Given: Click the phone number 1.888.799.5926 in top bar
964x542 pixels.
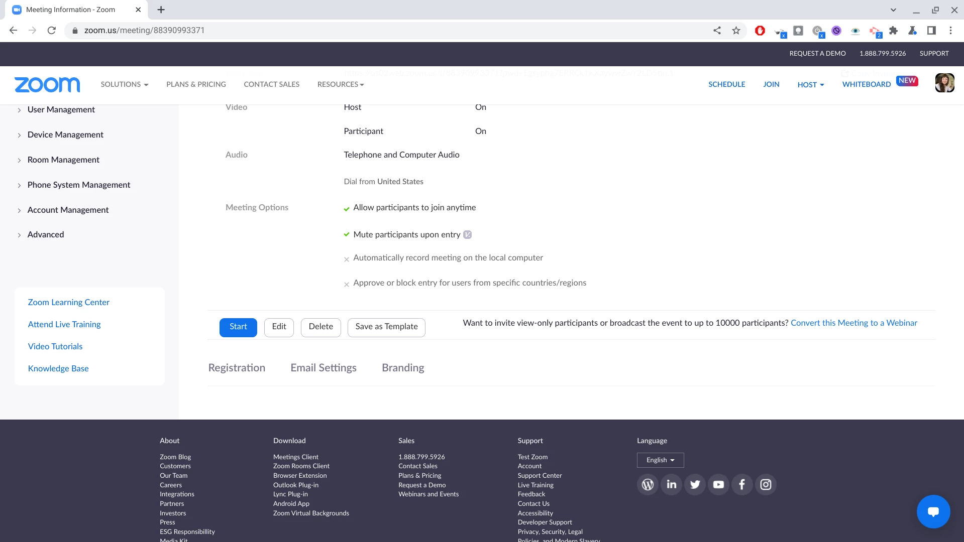Looking at the screenshot, I should coord(882,53).
